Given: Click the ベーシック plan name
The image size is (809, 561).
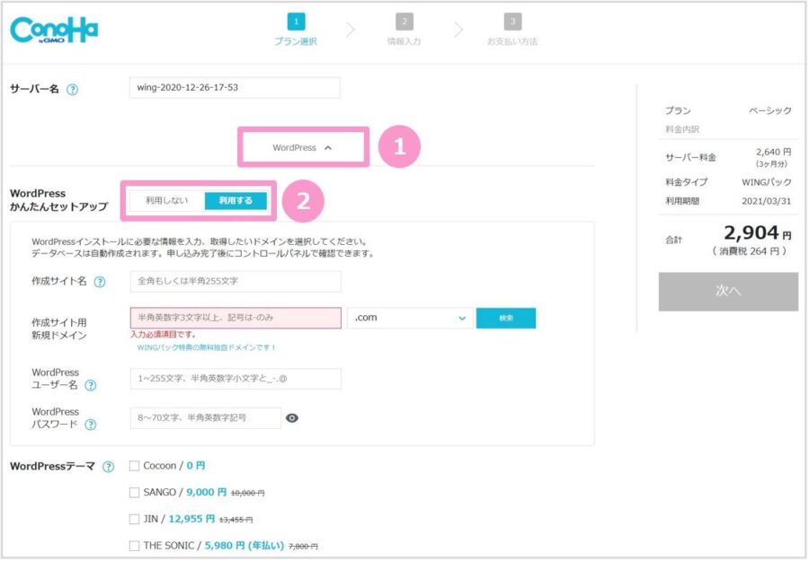Looking at the screenshot, I should [x=769, y=110].
